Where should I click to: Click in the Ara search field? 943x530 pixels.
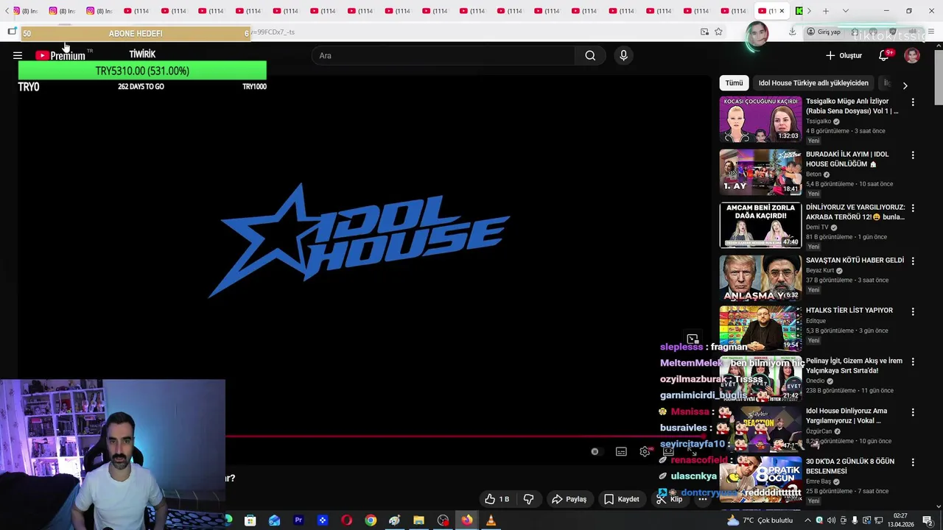(x=443, y=55)
